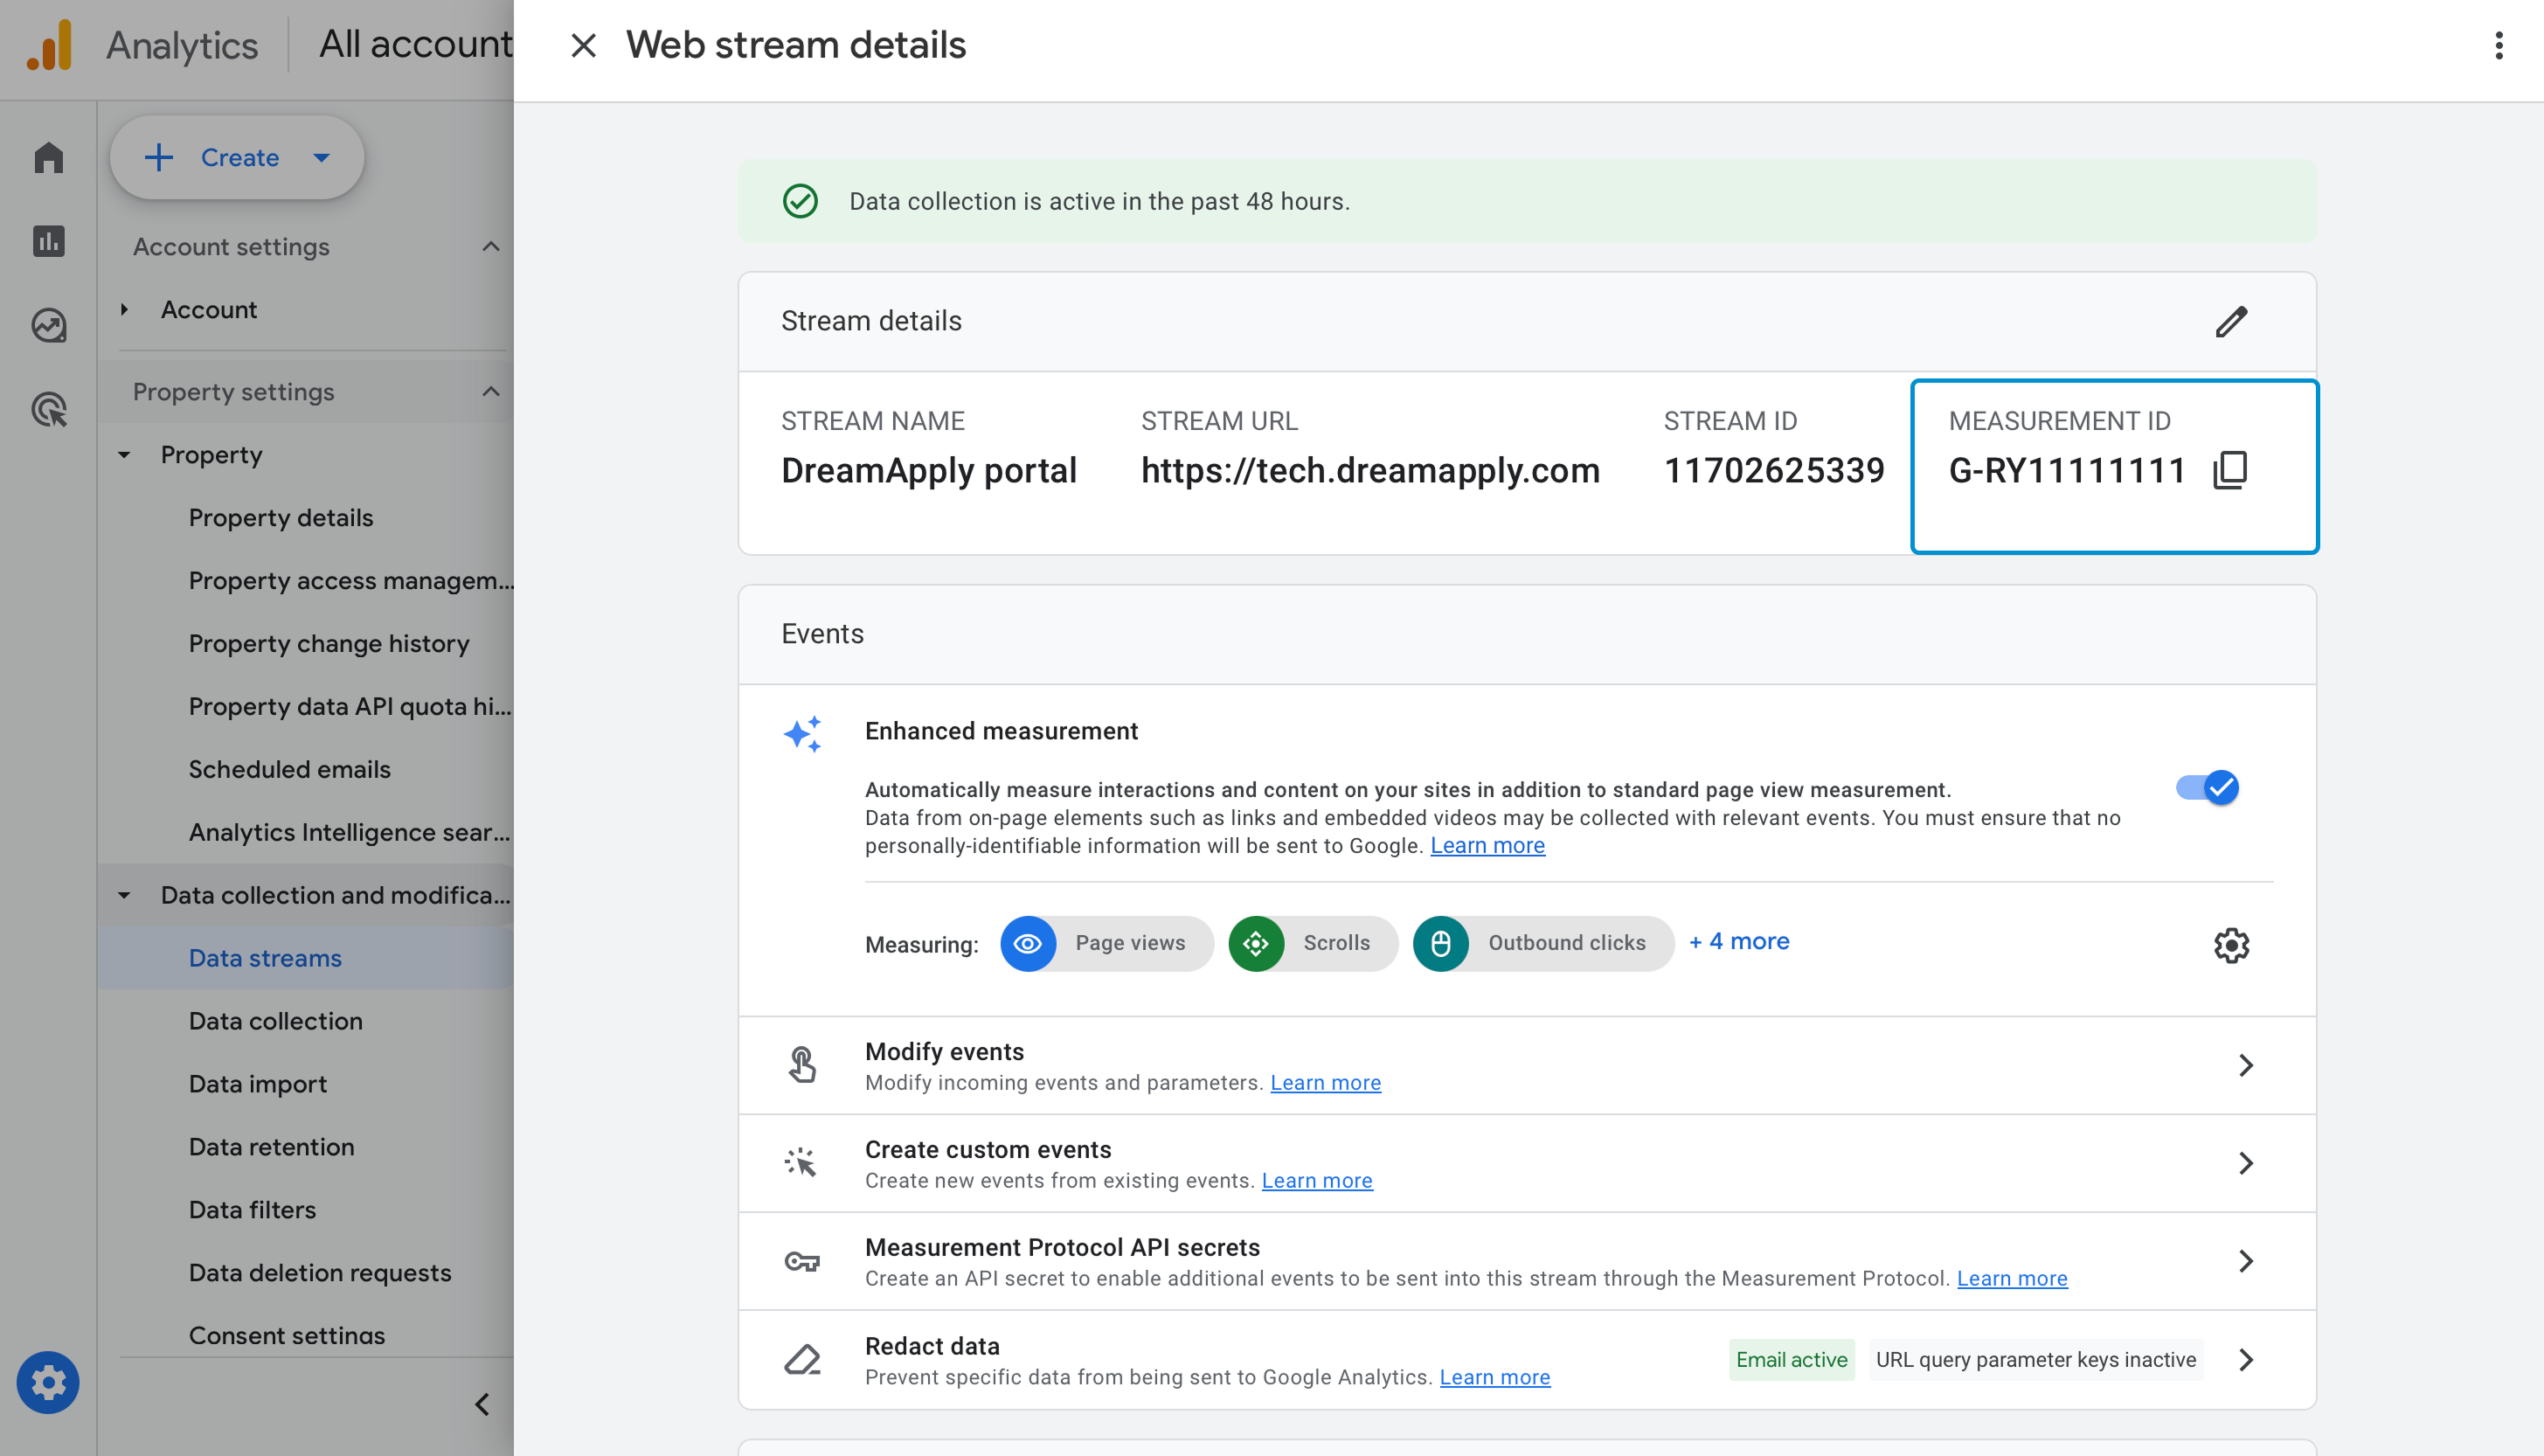Collapse Property settings section

point(490,392)
